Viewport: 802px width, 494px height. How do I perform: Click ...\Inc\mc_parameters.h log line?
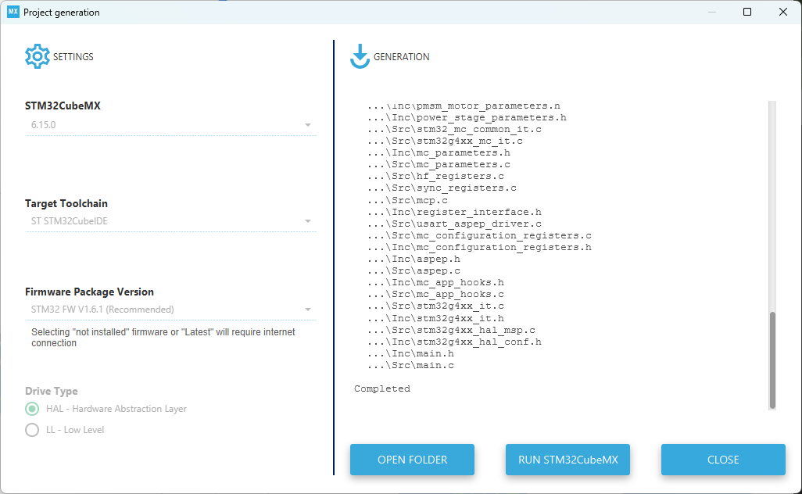click(439, 152)
